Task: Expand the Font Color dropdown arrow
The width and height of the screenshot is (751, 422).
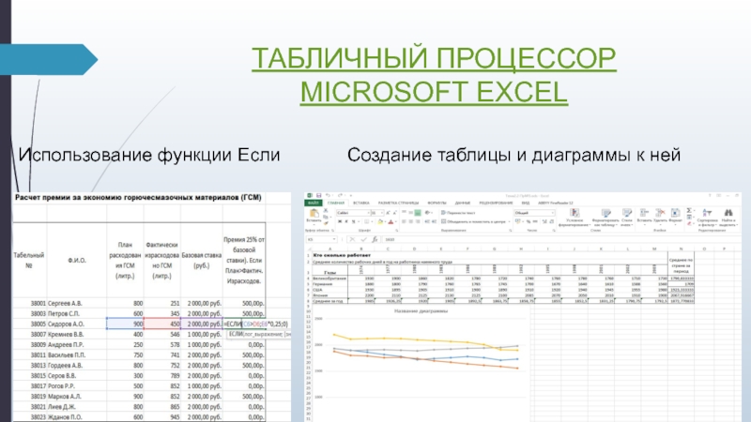Action: (395, 221)
